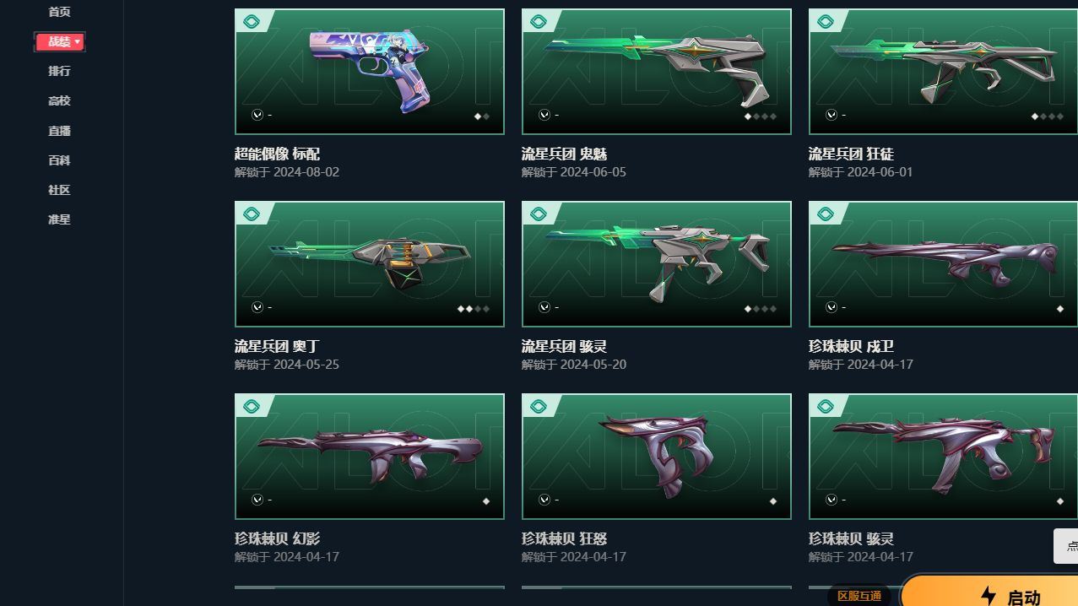Open the 准星 sidebar item

(x=59, y=219)
